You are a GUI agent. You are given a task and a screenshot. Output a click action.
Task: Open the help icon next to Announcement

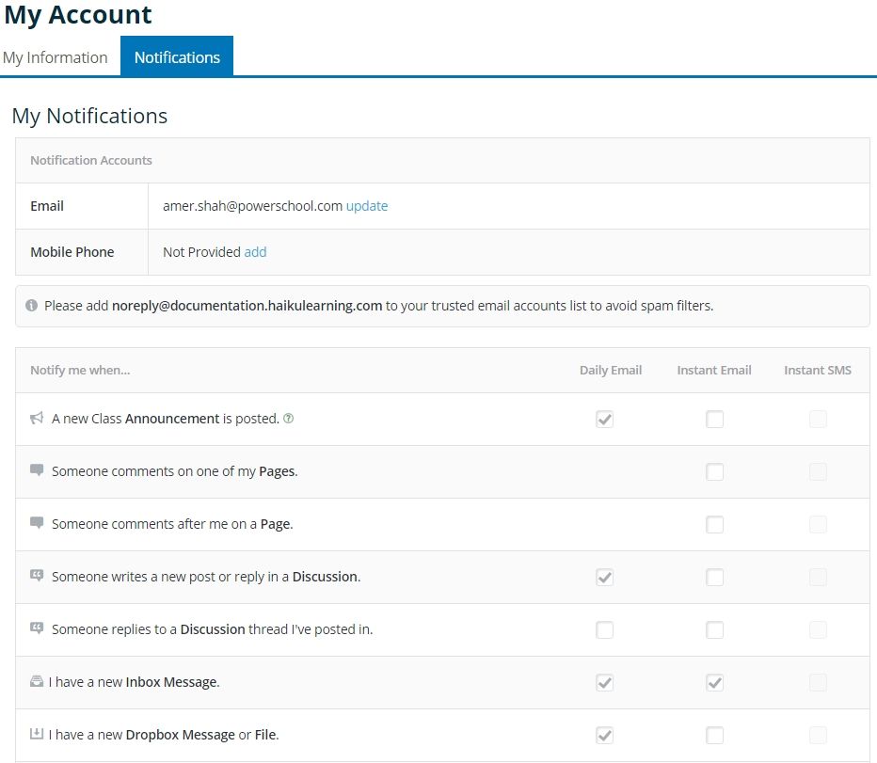289,418
